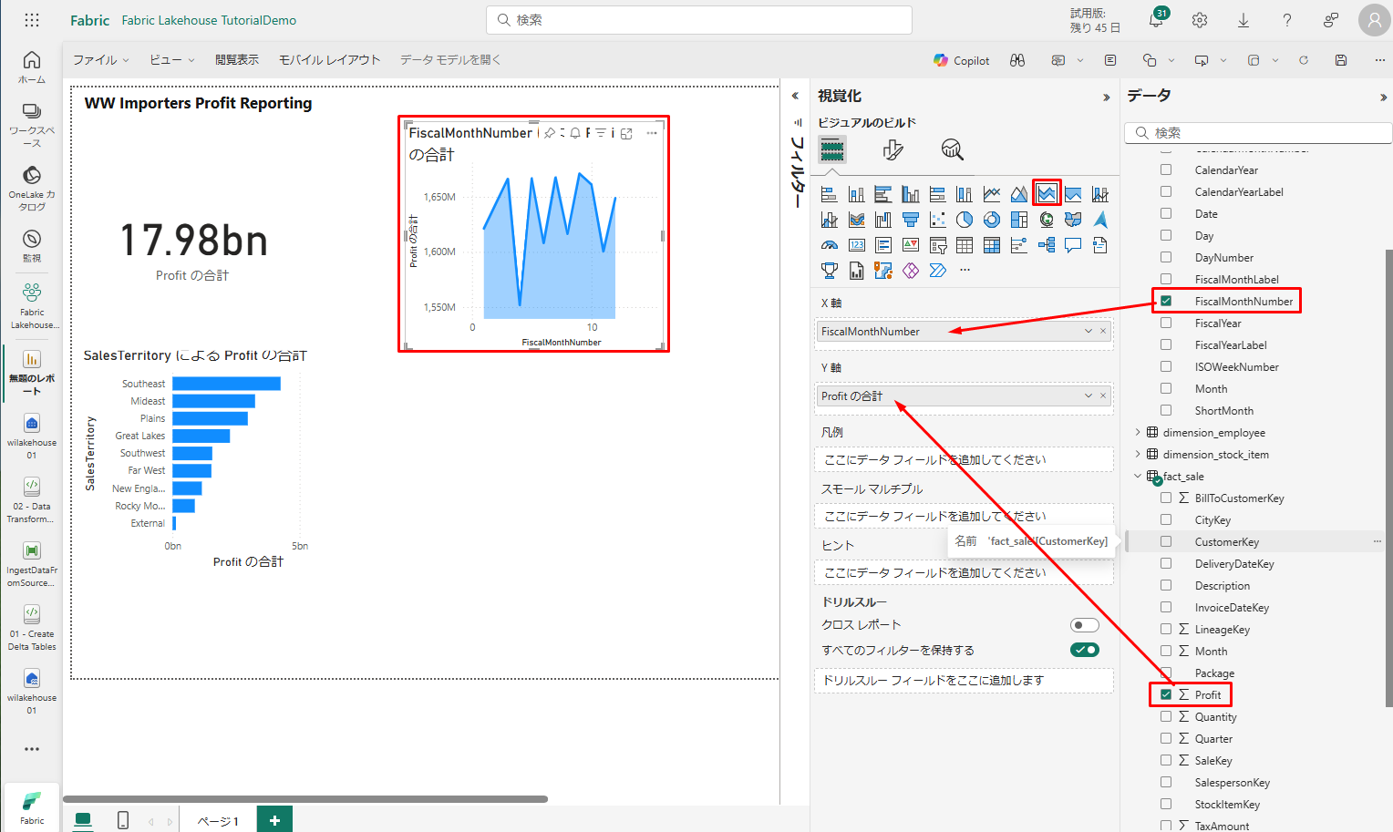This screenshot has width=1393, height=832.
Task: Click the 17.98bn profit card
Action: (193, 250)
